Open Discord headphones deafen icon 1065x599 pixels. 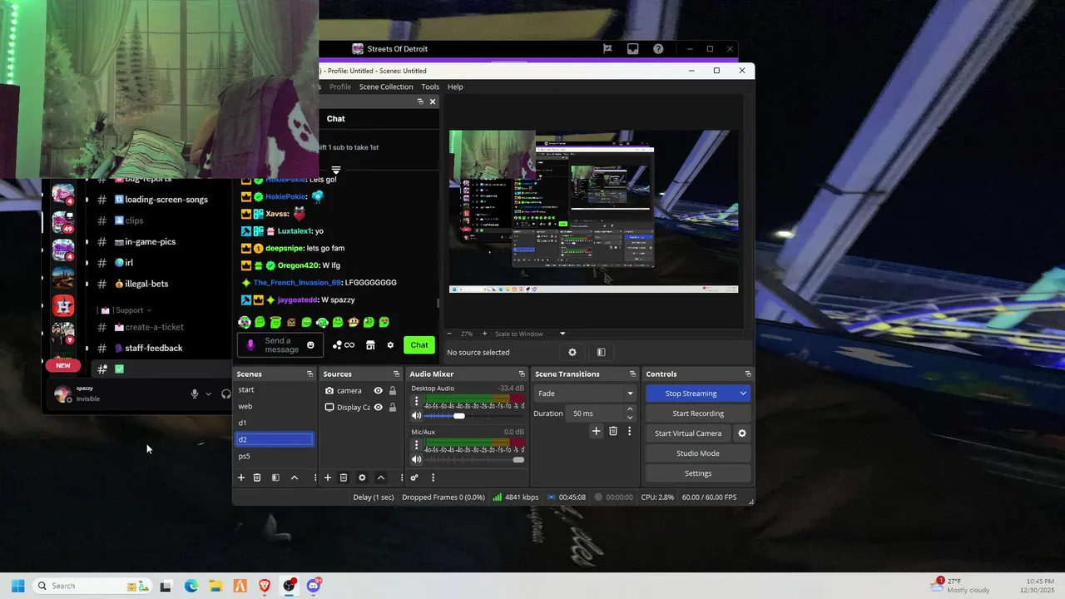225,394
